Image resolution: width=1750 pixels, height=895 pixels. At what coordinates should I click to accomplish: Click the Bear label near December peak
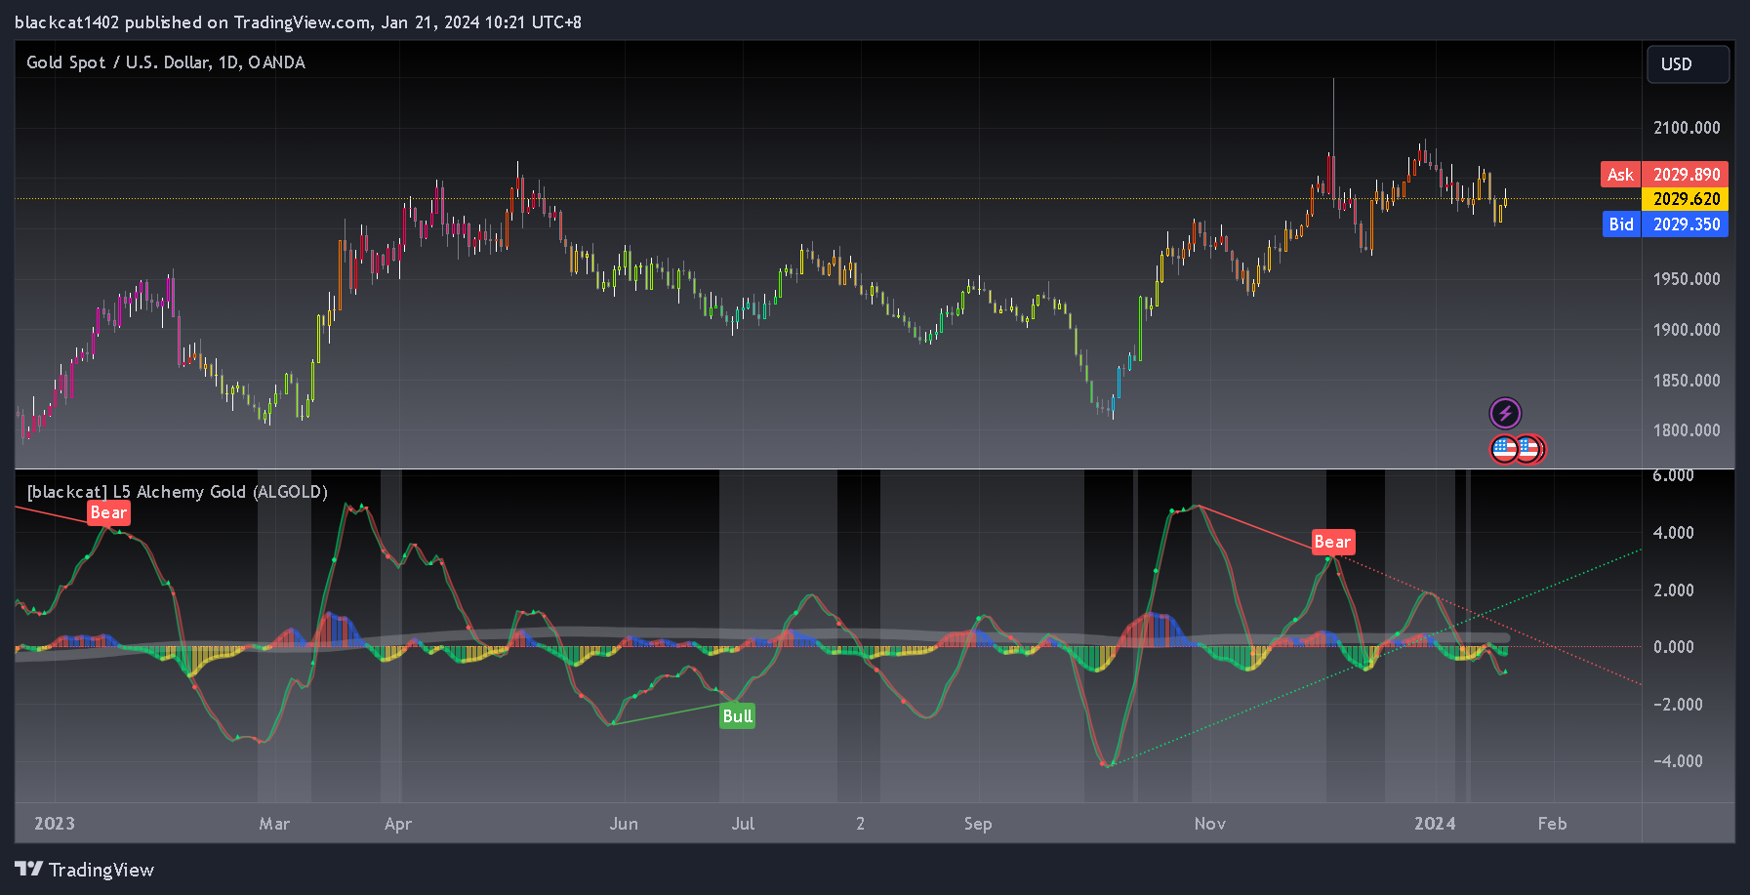click(x=1332, y=542)
